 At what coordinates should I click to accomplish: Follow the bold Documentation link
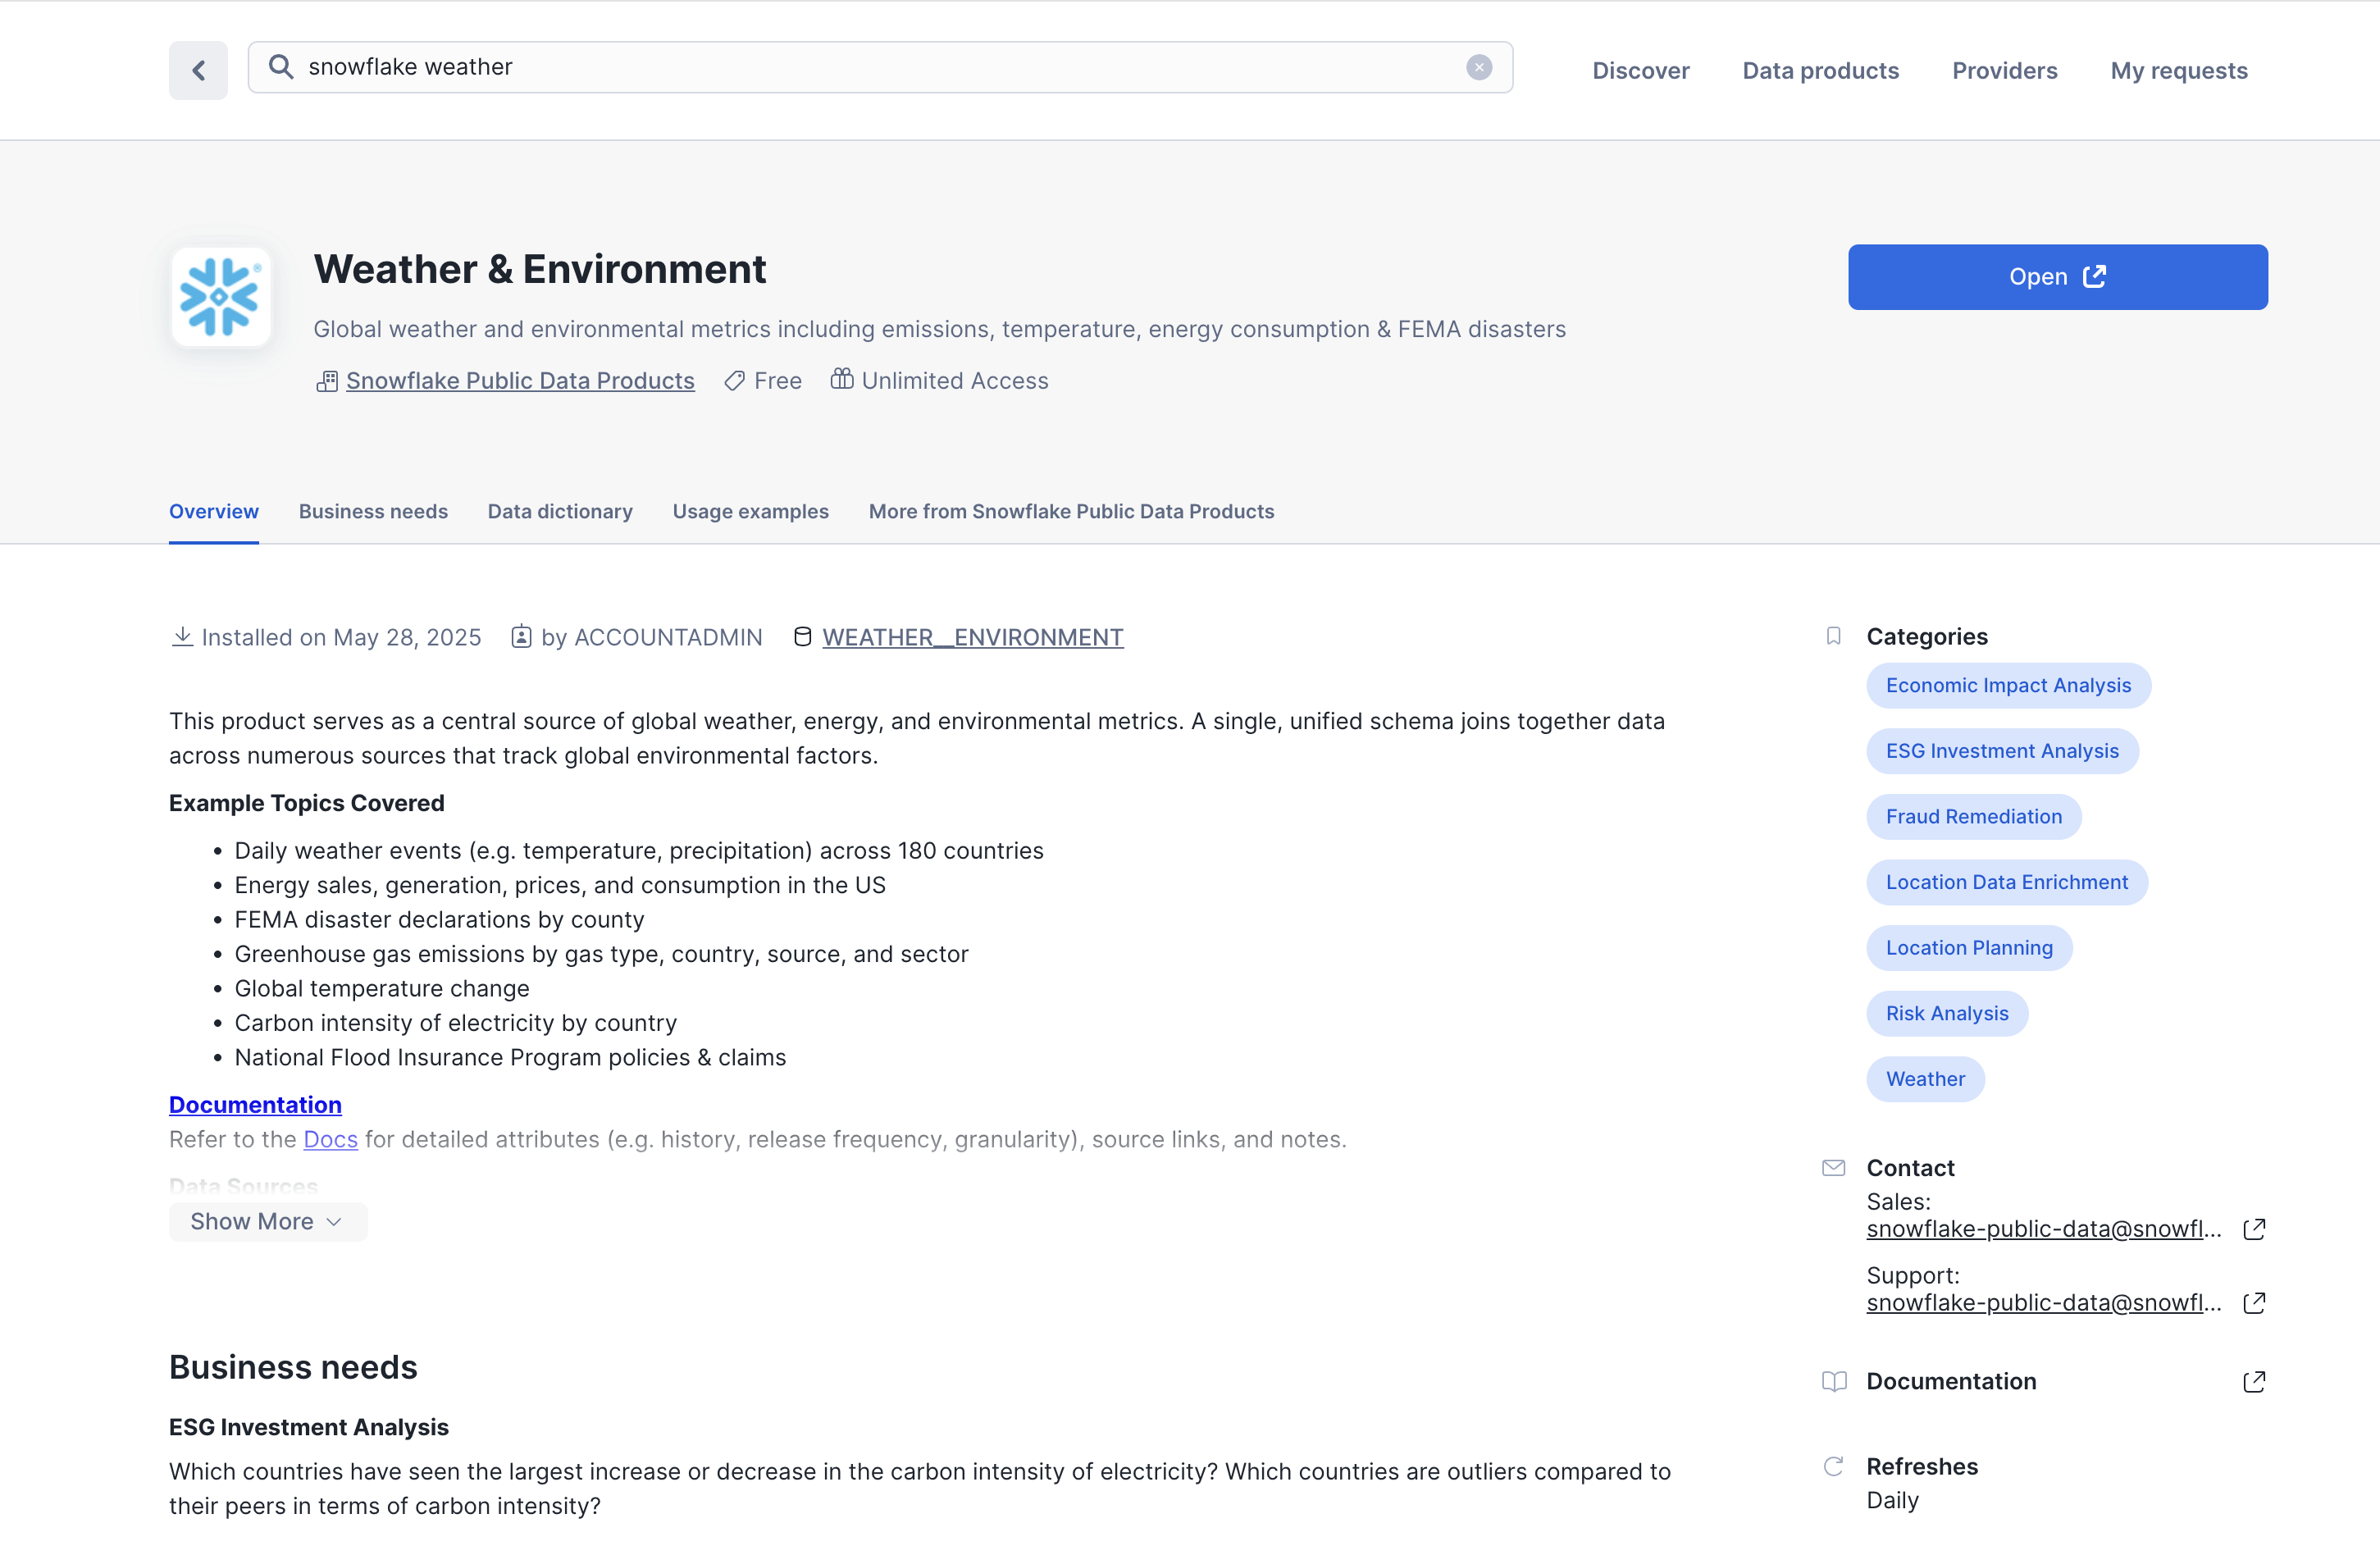(x=255, y=1105)
